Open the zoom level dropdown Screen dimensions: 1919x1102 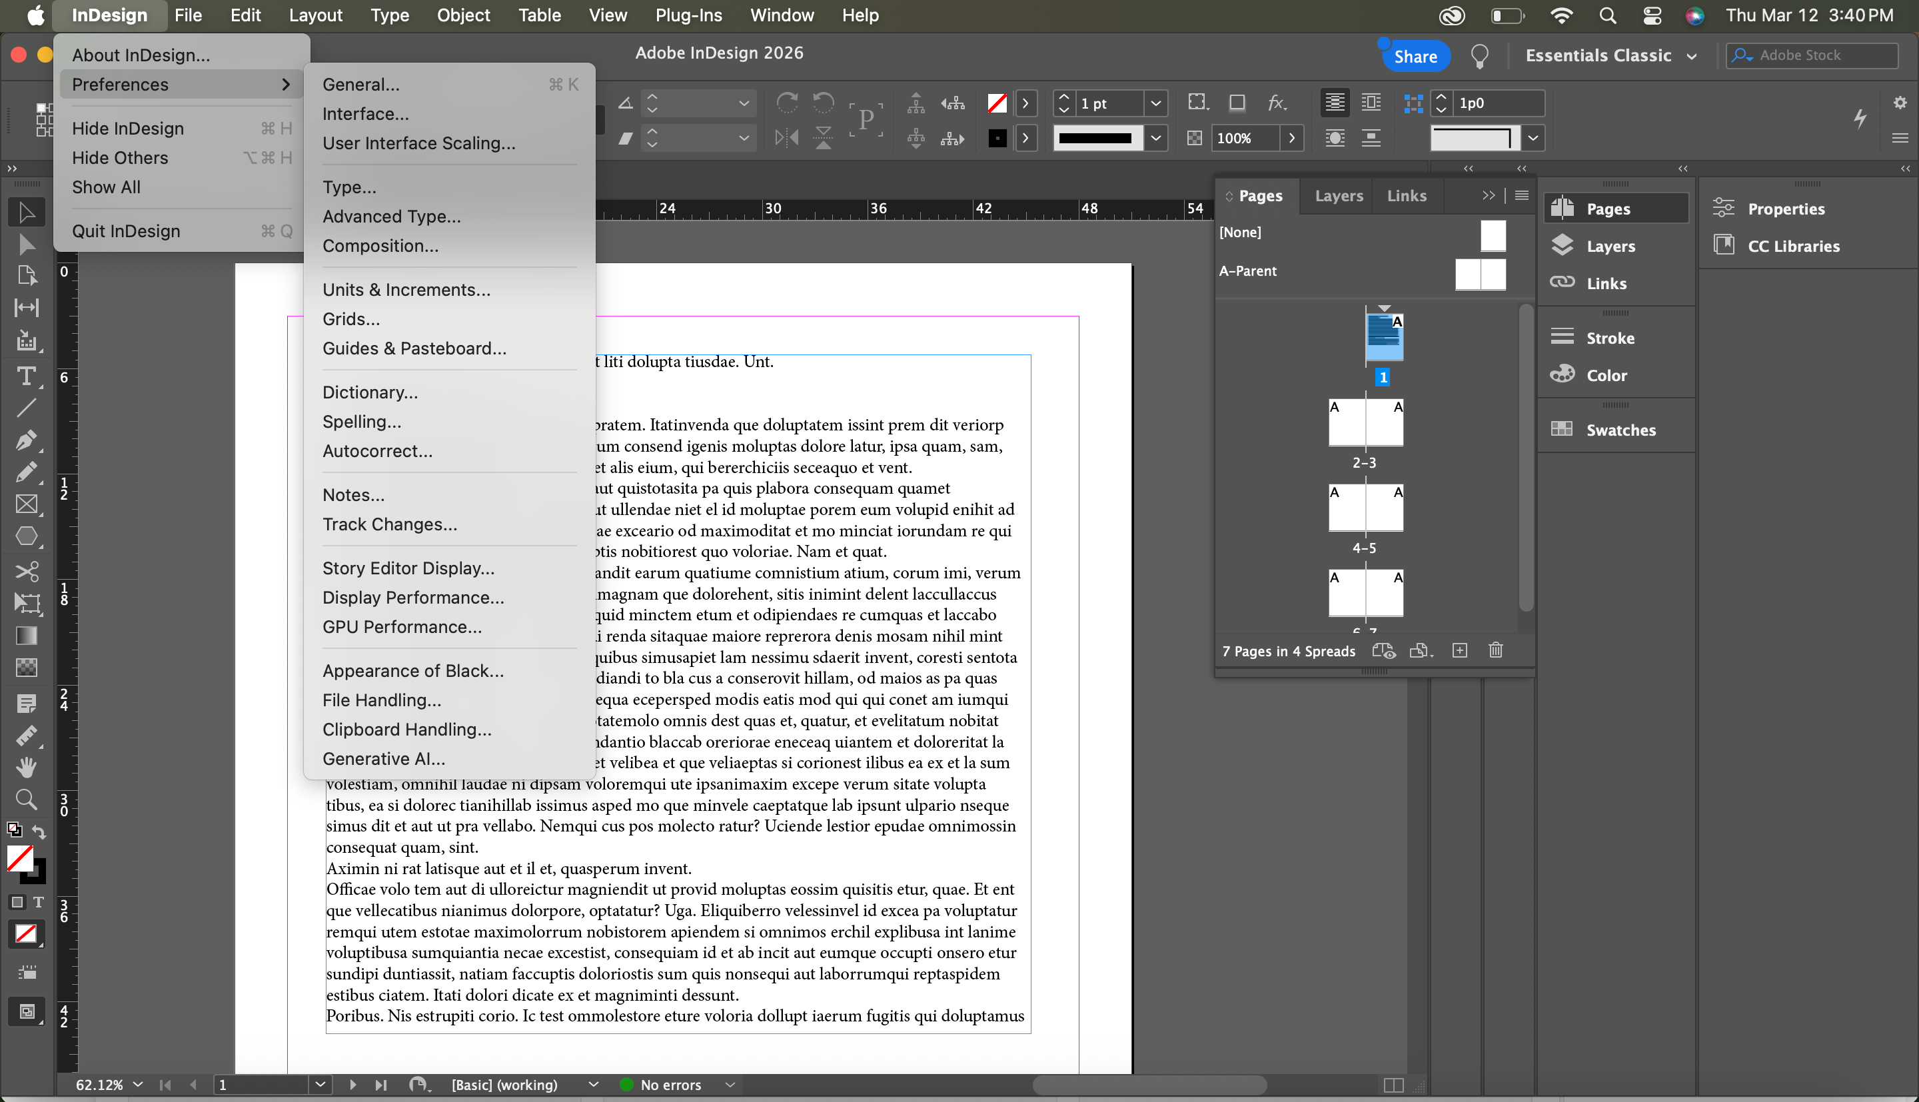[138, 1085]
